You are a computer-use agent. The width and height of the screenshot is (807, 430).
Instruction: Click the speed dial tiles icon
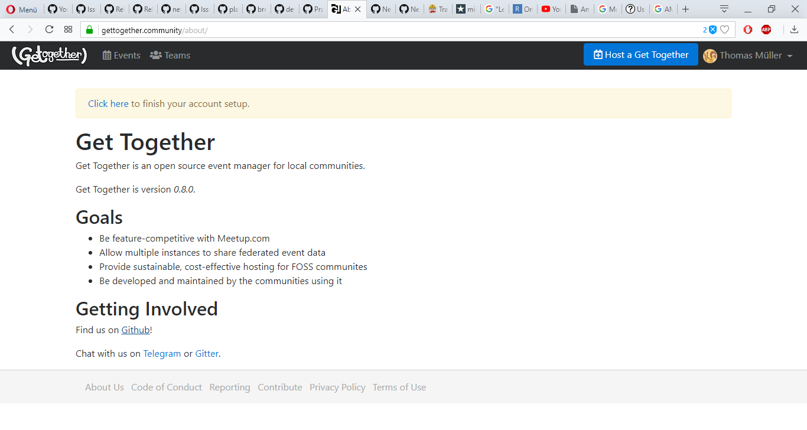click(x=68, y=29)
